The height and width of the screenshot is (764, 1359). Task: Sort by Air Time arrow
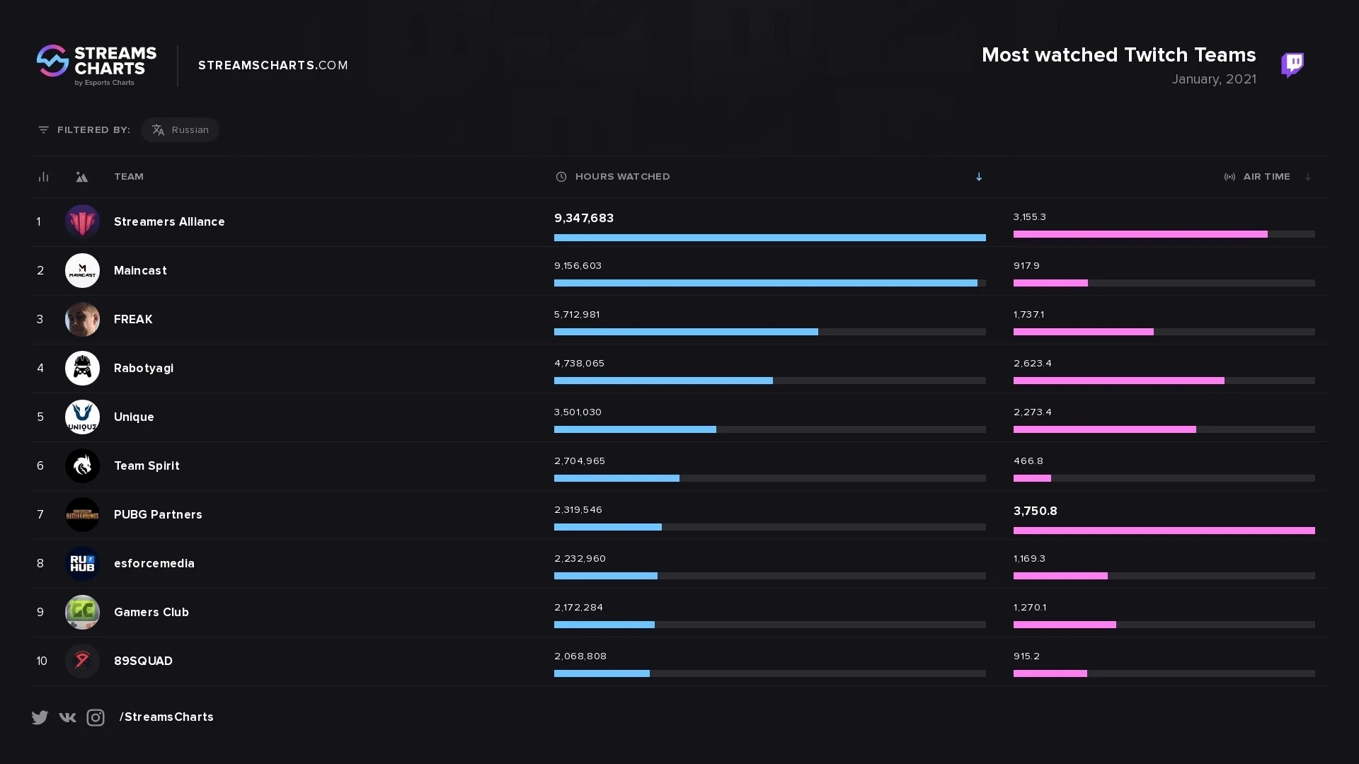coord(1308,177)
